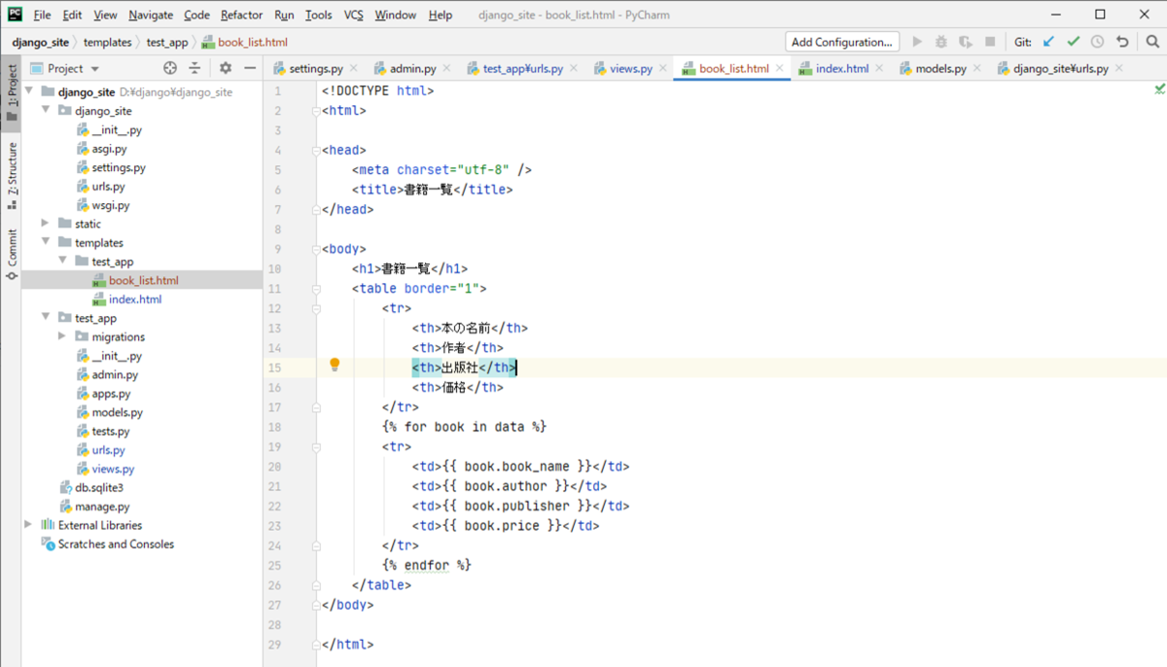Click templates in the breadcrumb bar
The height and width of the screenshot is (667, 1167).
pos(107,43)
